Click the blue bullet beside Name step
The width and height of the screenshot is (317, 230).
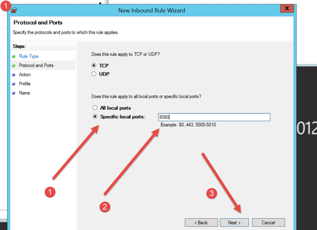point(14,93)
